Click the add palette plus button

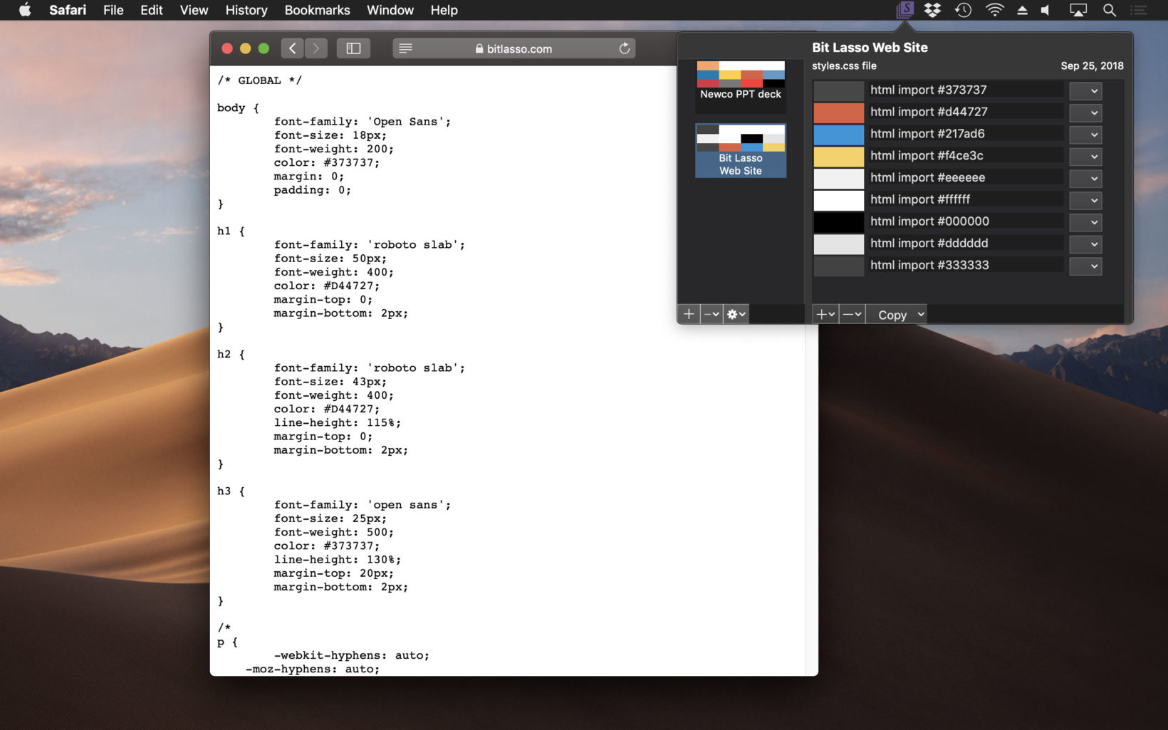[689, 314]
